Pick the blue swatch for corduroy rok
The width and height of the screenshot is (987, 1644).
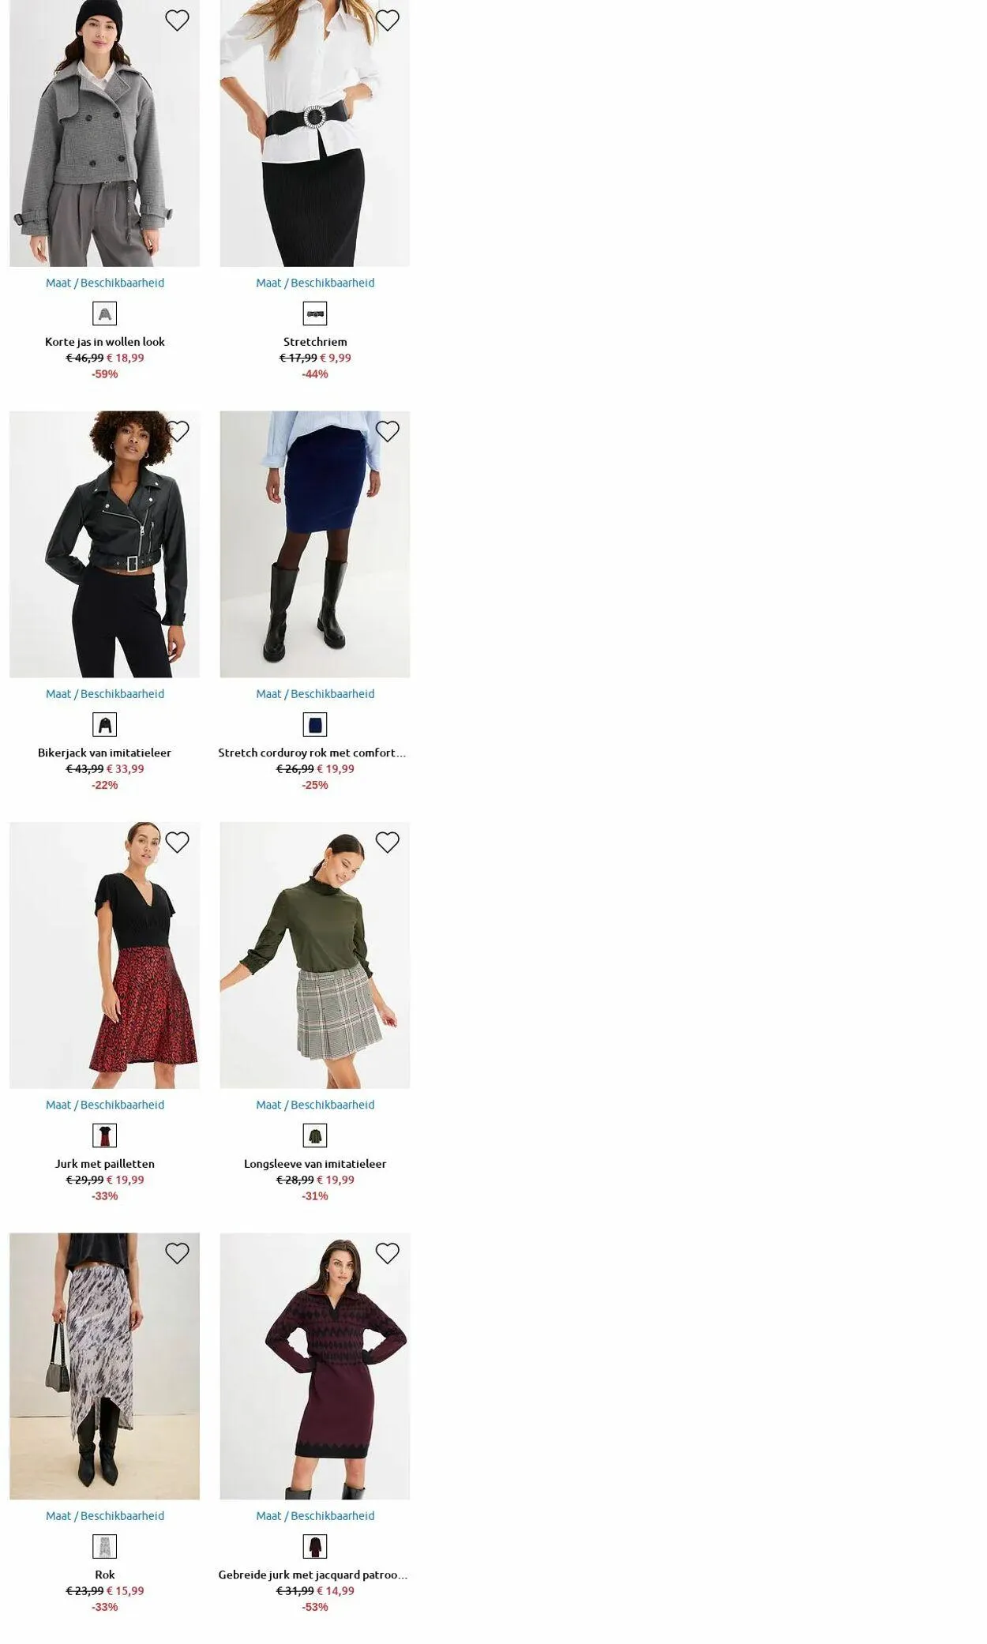click(x=315, y=724)
